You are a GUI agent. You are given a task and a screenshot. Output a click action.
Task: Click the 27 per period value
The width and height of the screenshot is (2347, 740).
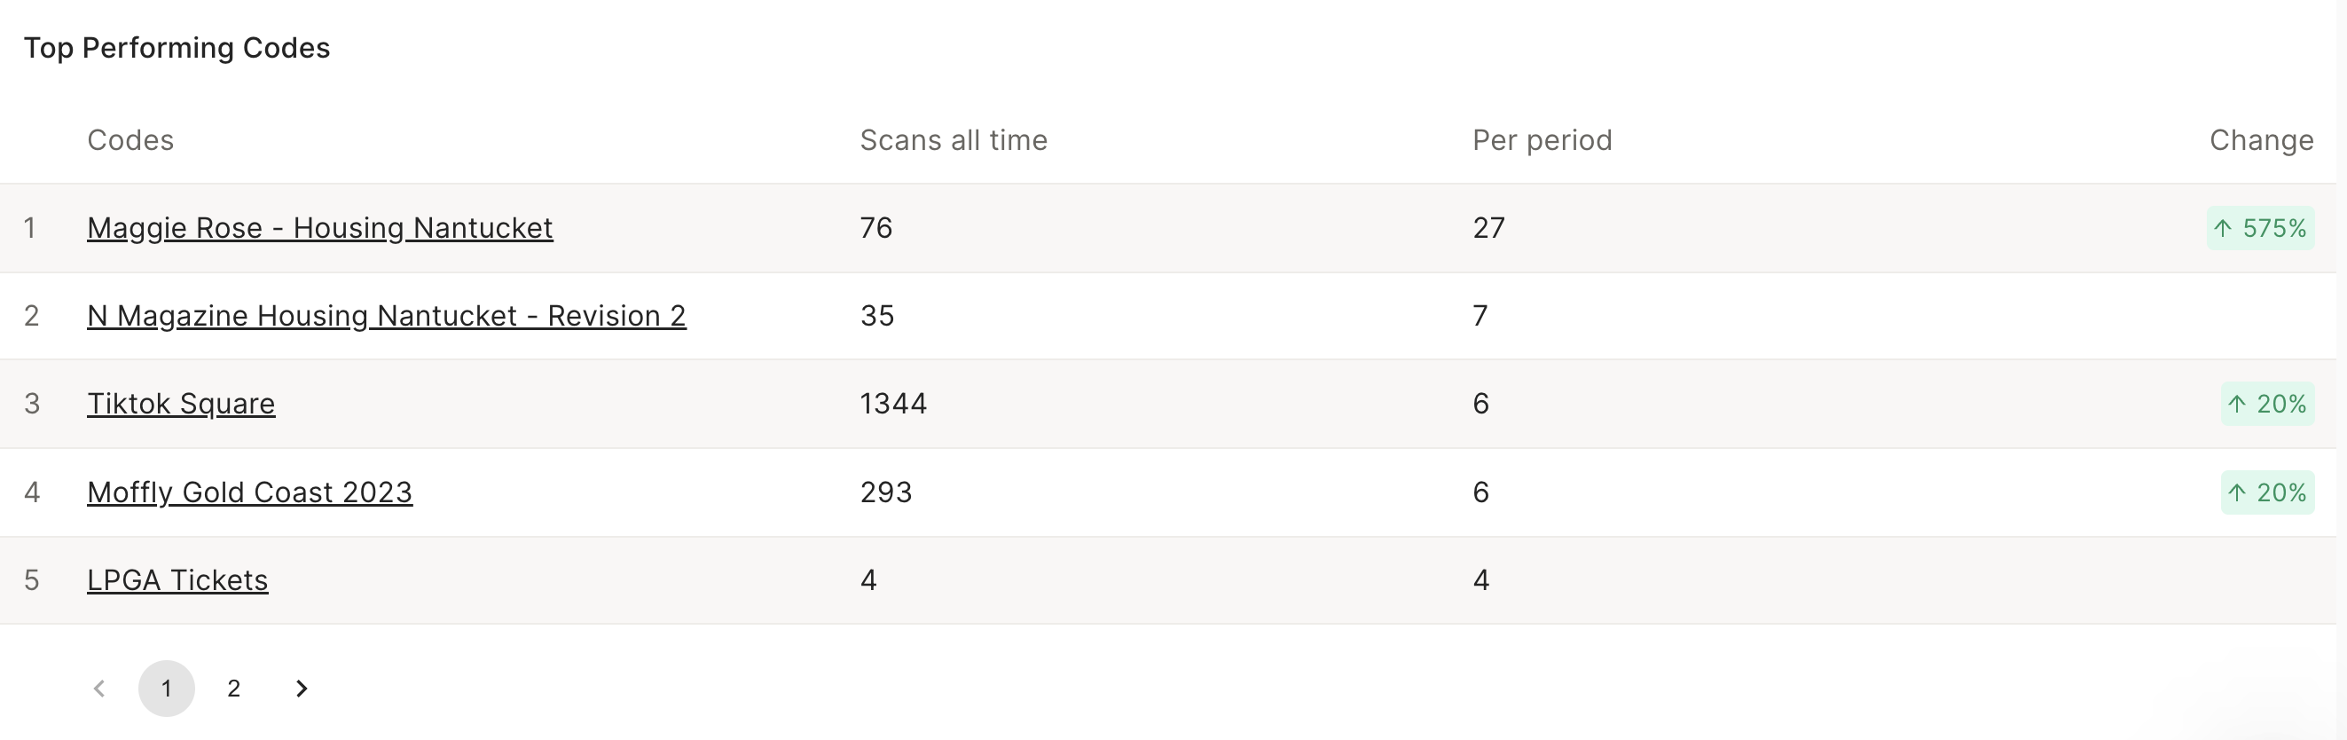click(1488, 228)
